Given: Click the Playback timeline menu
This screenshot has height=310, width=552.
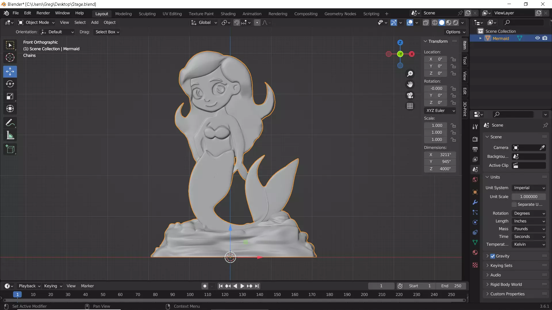Looking at the screenshot, I should point(29,286).
